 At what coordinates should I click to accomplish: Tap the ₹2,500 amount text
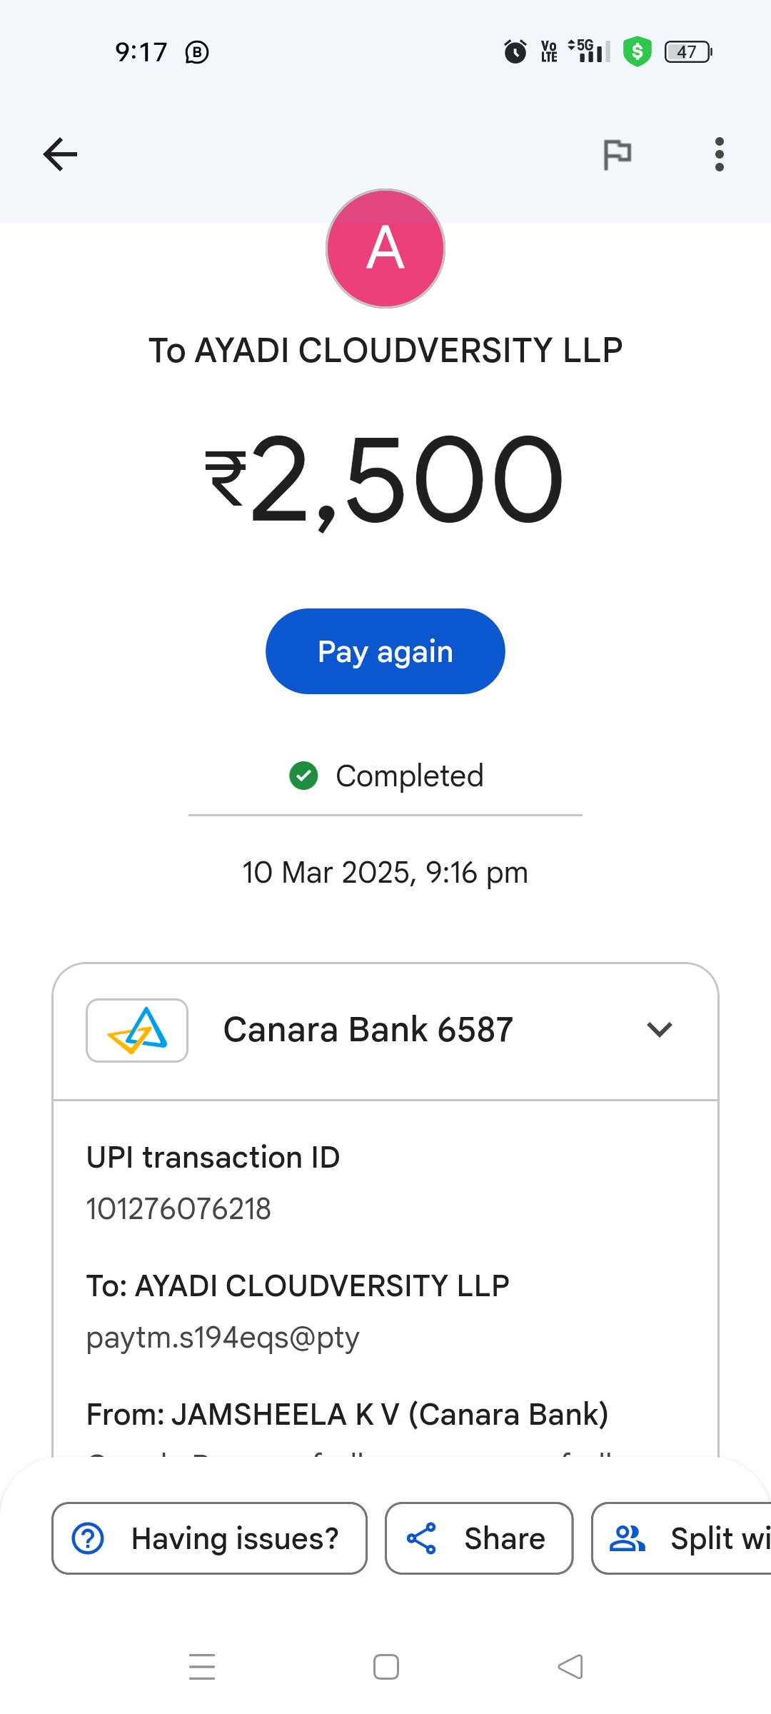click(x=385, y=478)
